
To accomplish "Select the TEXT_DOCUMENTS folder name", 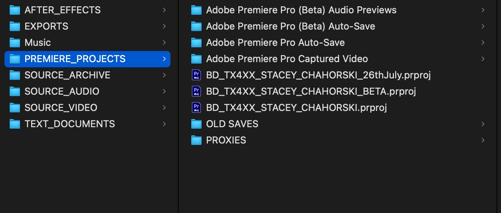I will pos(70,124).
